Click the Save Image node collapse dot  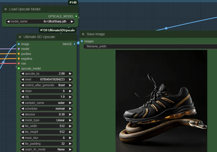pos(83,34)
